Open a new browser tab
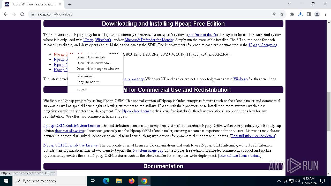This screenshot has width=331, height=186. coord(70,4)
